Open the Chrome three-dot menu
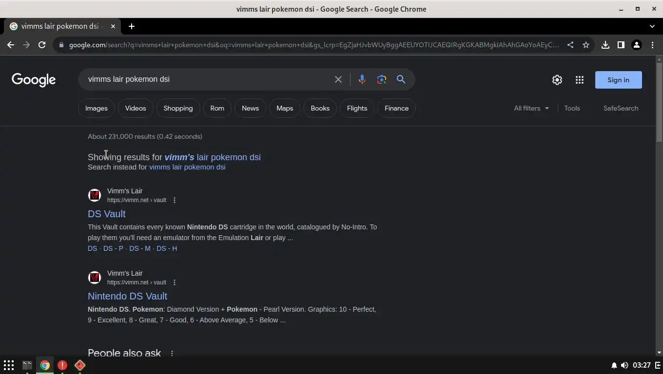 coord(652,45)
